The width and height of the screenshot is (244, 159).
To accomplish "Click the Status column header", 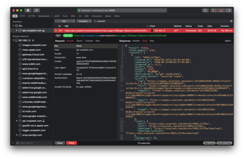I will (189, 26).
